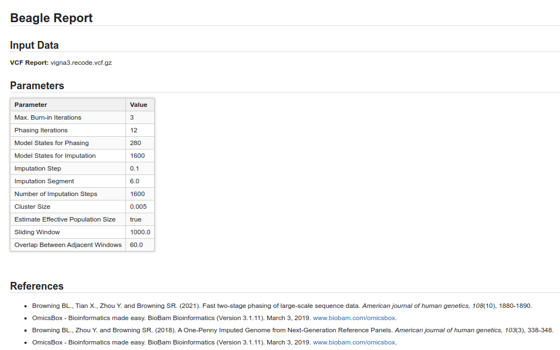Image resolution: width=560 pixels, height=350 pixels.
Task: Click the References section heading
Action: coord(37,286)
